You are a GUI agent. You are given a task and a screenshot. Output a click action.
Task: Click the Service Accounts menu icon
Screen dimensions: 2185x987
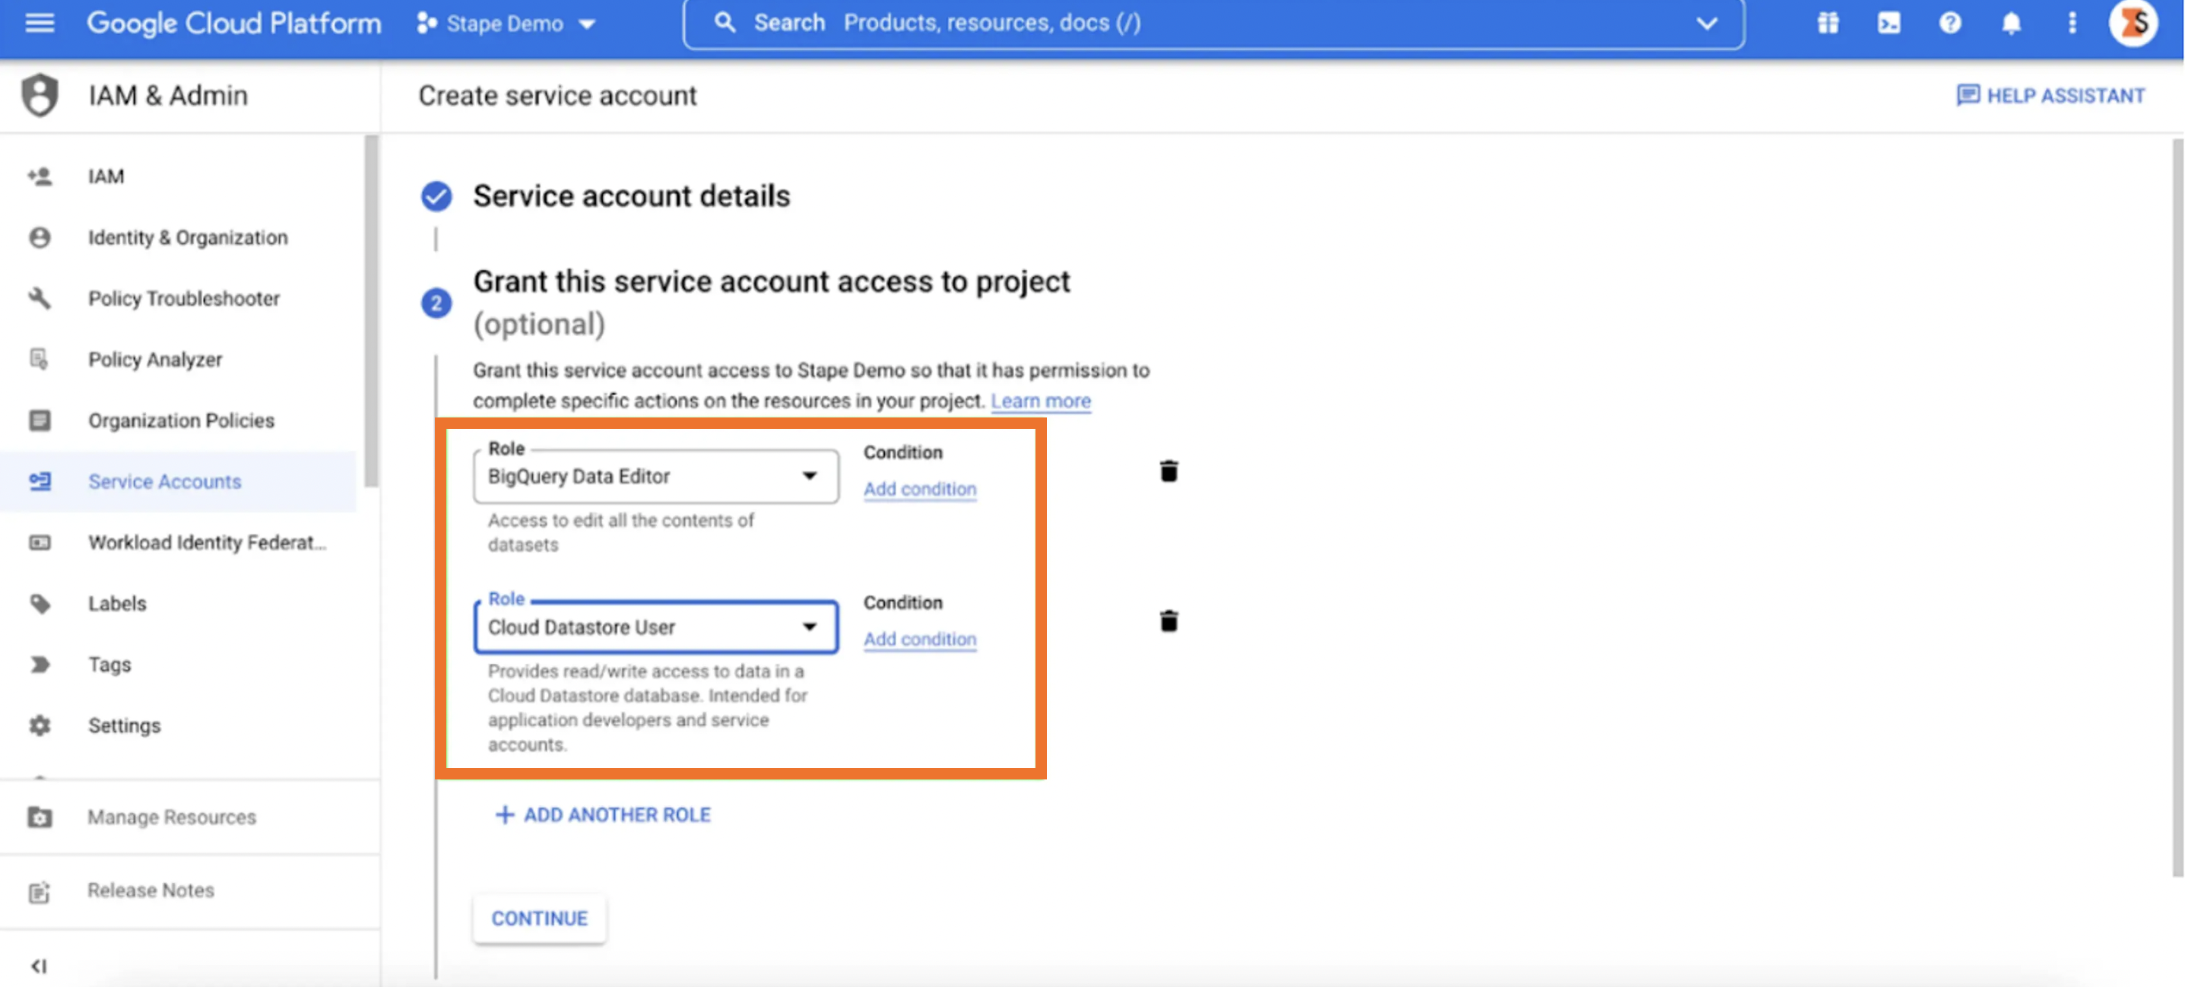(39, 481)
